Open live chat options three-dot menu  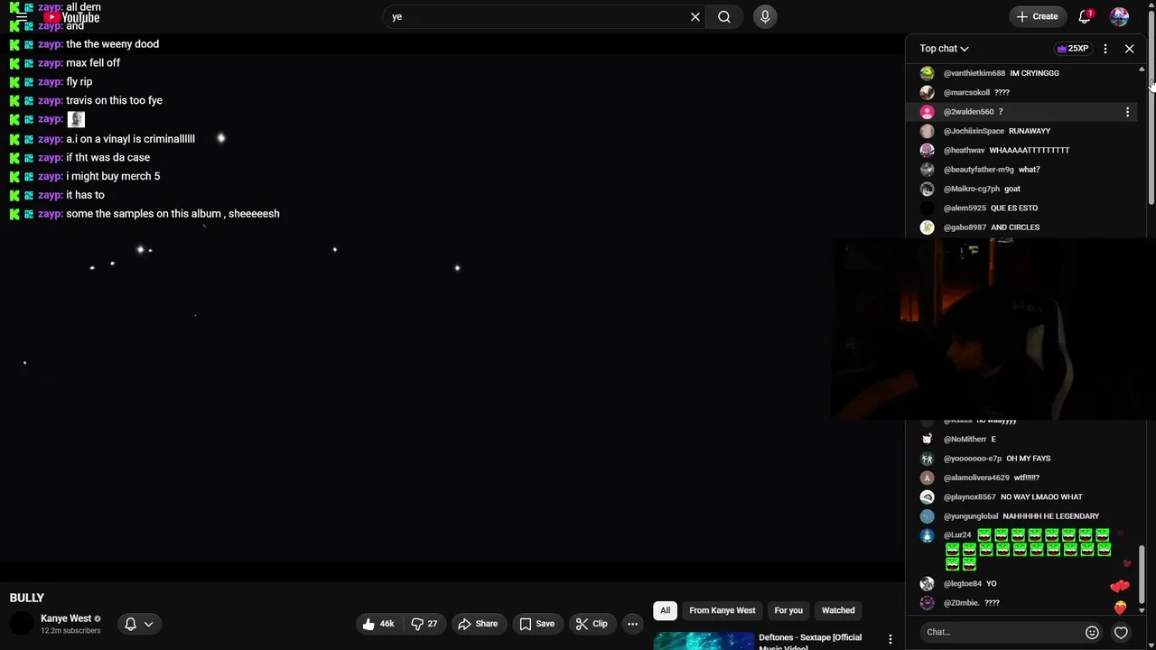point(1105,49)
